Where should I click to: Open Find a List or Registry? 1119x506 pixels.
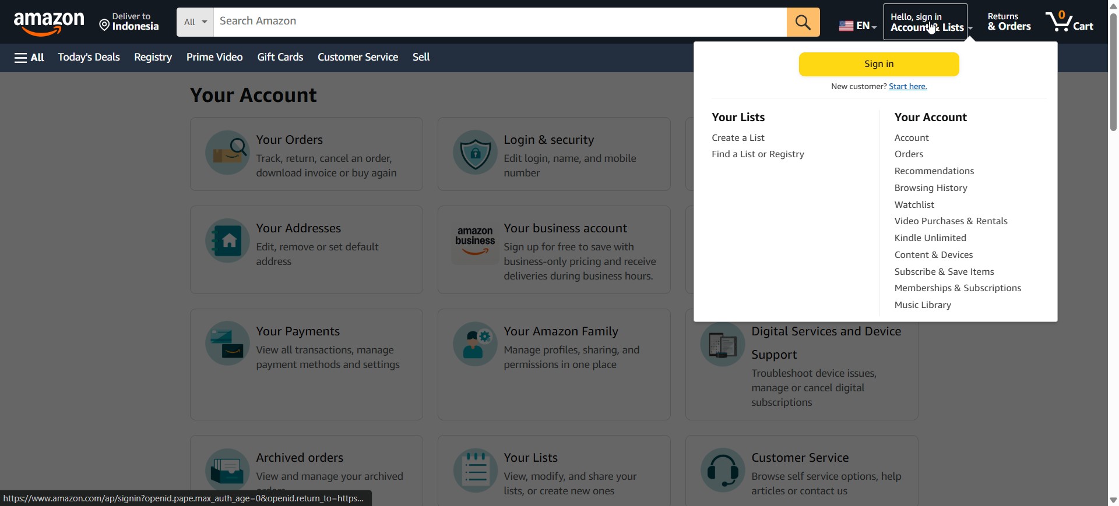(x=758, y=154)
